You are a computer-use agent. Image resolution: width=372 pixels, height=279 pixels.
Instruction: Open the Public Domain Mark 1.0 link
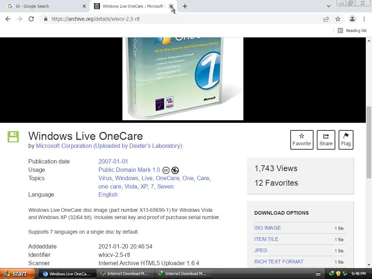pyautogui.click(x=129, y=170)
